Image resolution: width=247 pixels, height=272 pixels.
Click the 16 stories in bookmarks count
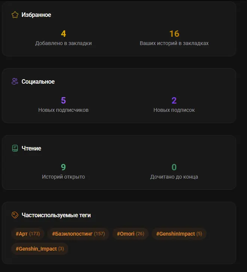(174, 34)
